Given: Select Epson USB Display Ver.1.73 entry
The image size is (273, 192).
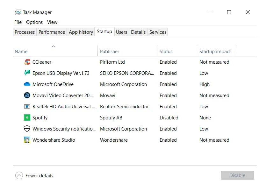Looking at the screenshot, I should pos(61,73).
